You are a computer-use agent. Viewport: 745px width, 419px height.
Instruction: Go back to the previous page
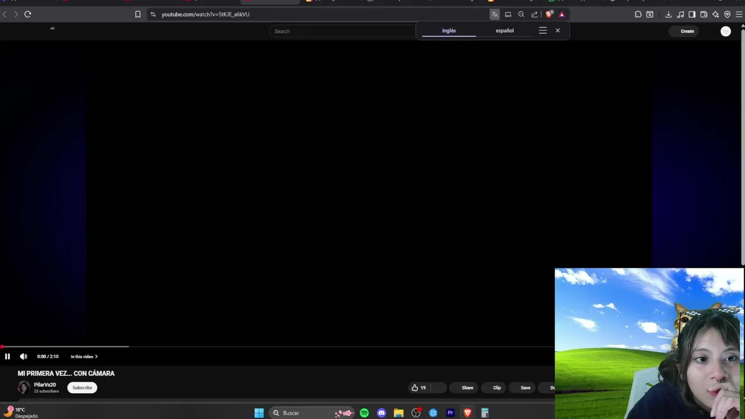(x=5, y=14)
